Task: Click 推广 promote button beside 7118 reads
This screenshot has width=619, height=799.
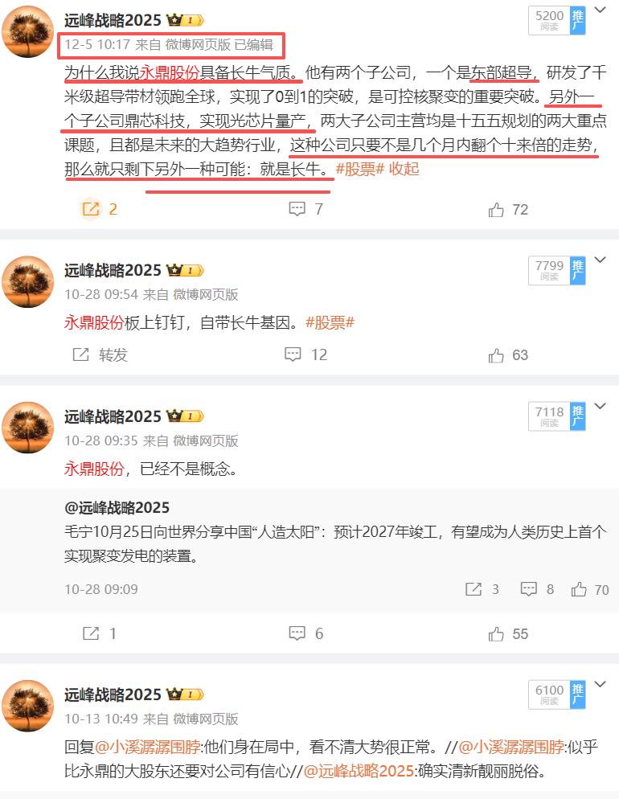Action: click(578, 417)
